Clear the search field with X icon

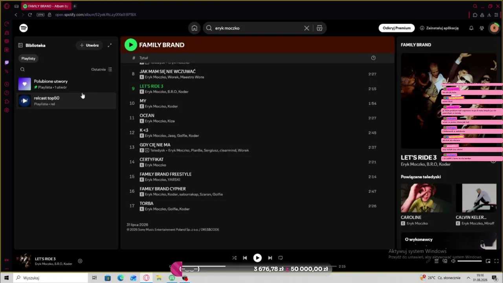pos(307,28)
